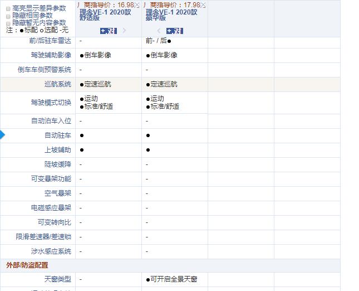Move 舒适版 column right with arrow

click(x=124, y=31)
